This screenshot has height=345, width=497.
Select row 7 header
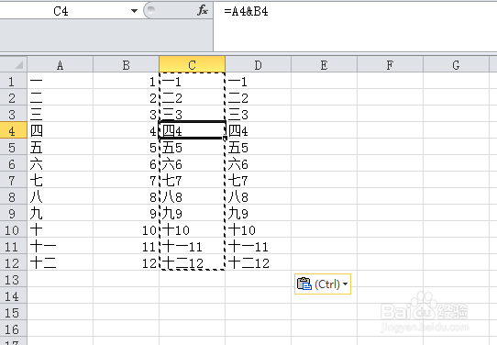(14, 180)
